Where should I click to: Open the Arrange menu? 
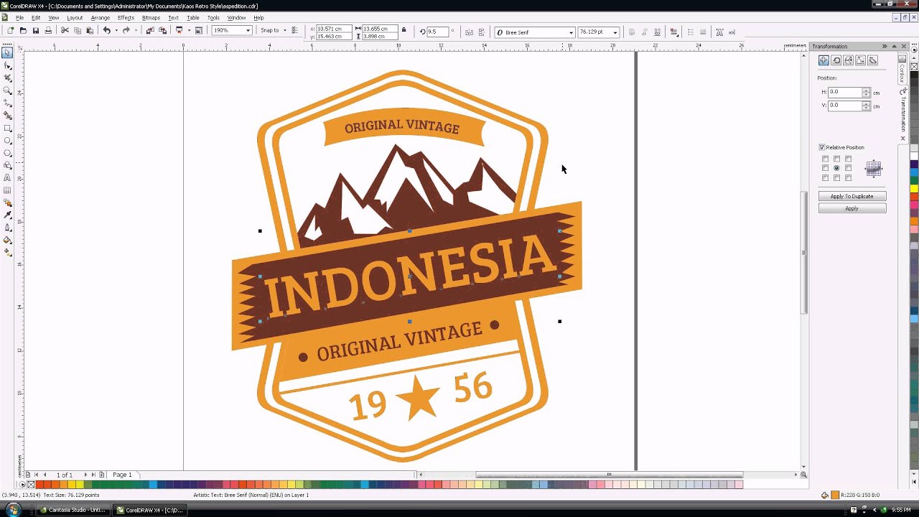tap(101, 17)
